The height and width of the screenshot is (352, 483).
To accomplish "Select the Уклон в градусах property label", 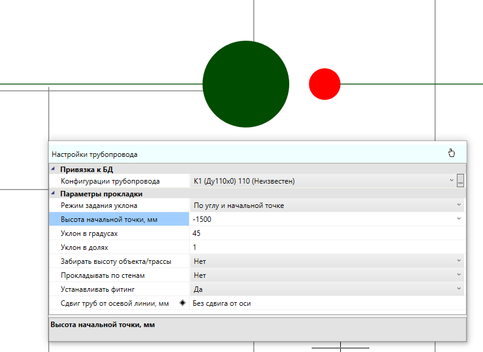I will (89, 233).
